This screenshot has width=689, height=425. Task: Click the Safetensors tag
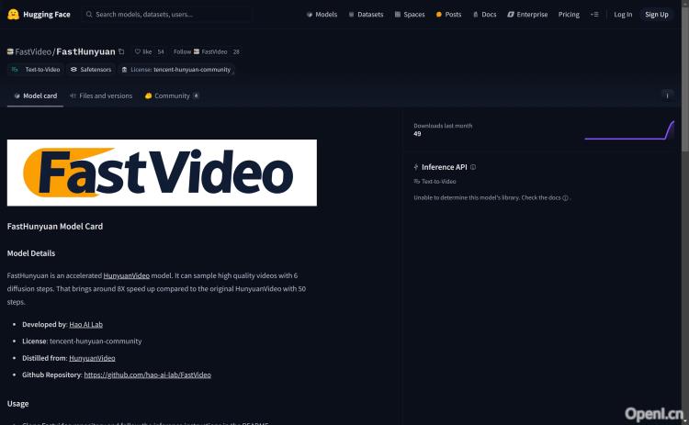tap(92, 70)
